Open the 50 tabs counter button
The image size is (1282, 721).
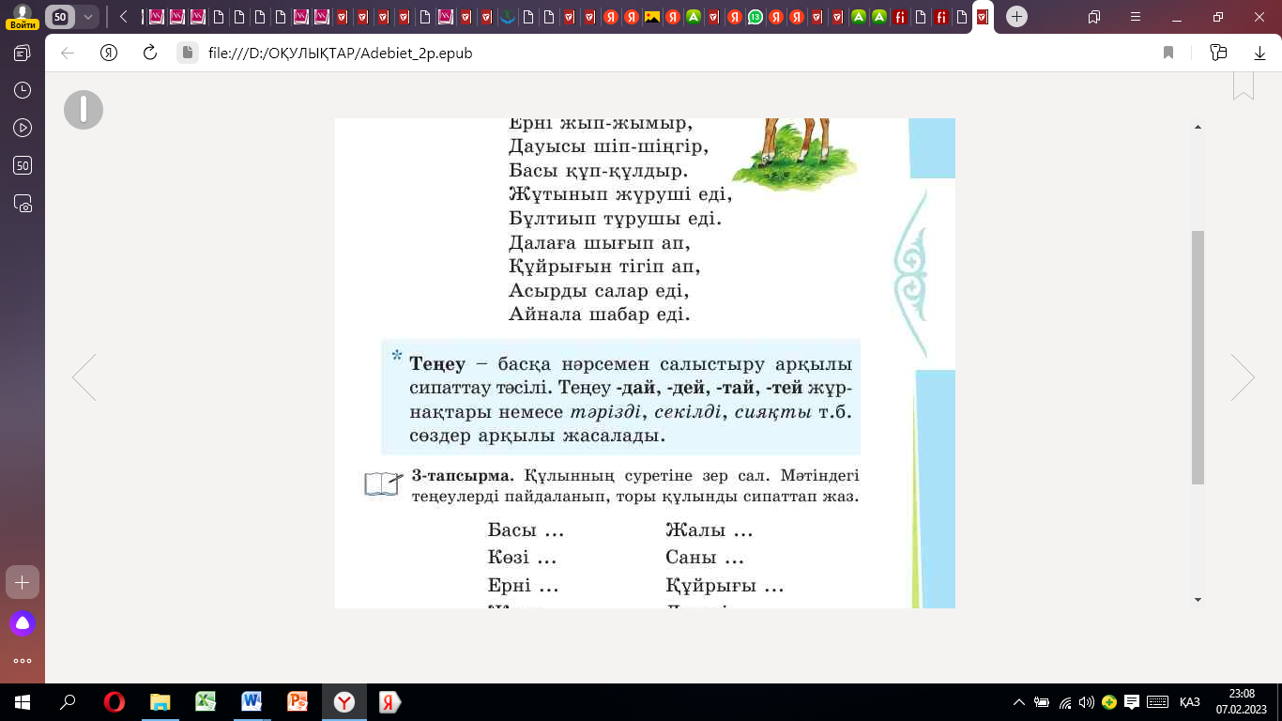click(x=60, y=17)
